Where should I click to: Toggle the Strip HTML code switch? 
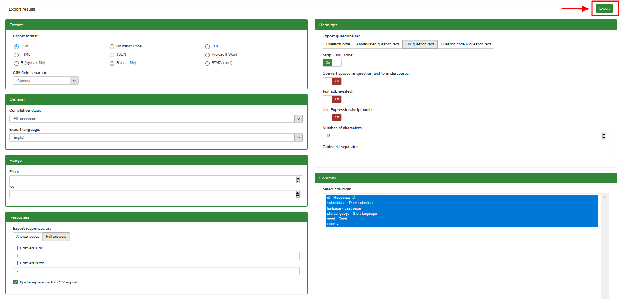(x=332, y=63)
